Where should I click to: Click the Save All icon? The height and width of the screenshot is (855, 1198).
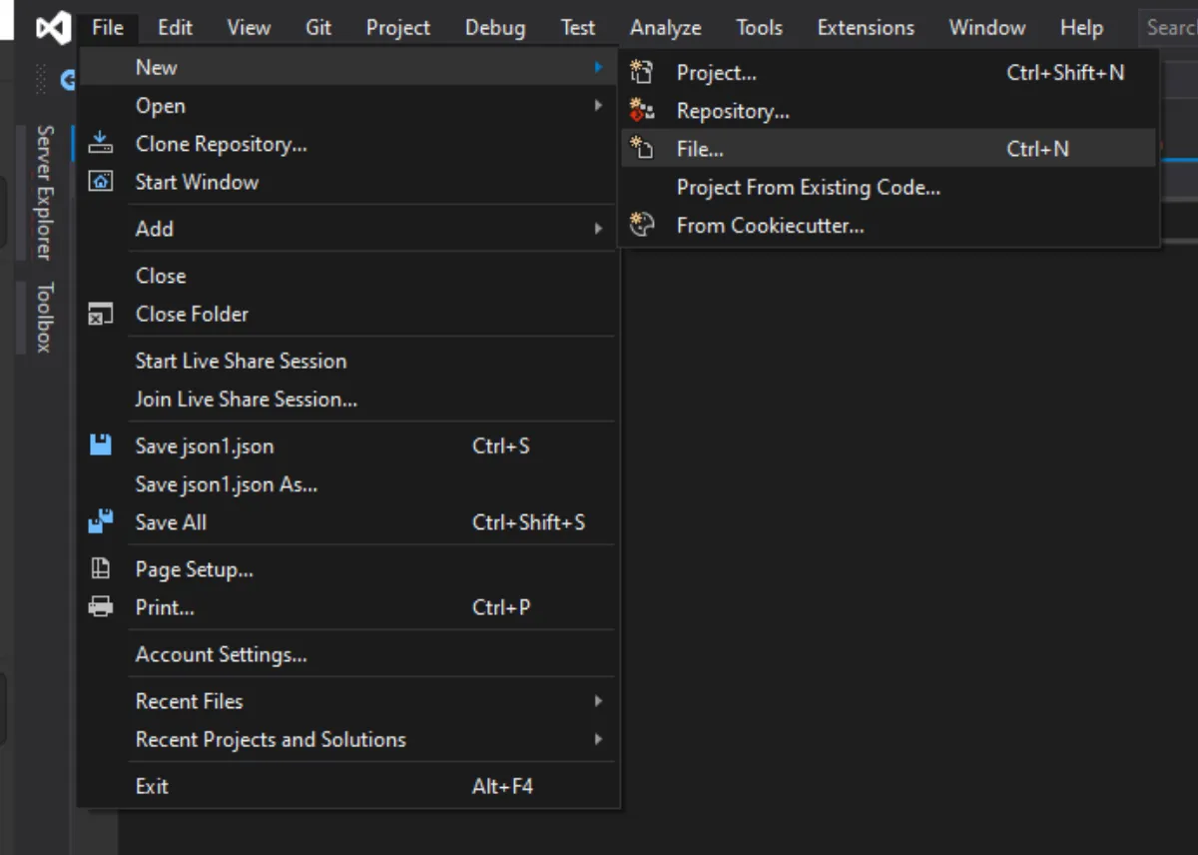coord(101,521)
